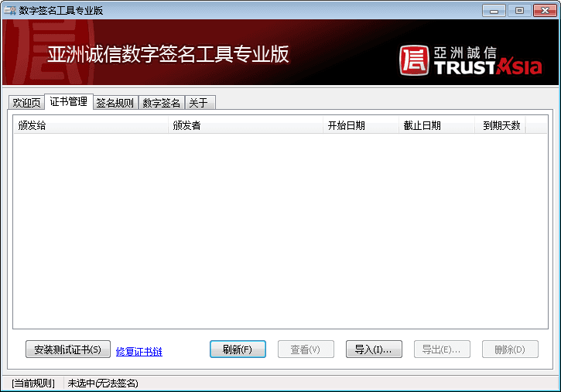The width and height of the screenshot is (561, 392).
Task: Click the 未选中(无法签名) status bar text
Action: [103, 383]
